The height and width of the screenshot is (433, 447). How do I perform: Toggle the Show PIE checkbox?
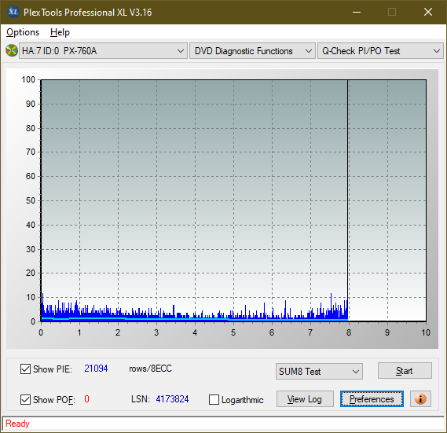(25, 369)
